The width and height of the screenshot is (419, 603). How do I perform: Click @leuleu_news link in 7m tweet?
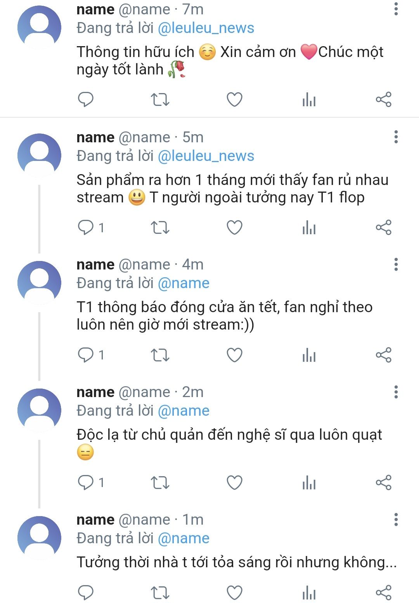point(206,28)
